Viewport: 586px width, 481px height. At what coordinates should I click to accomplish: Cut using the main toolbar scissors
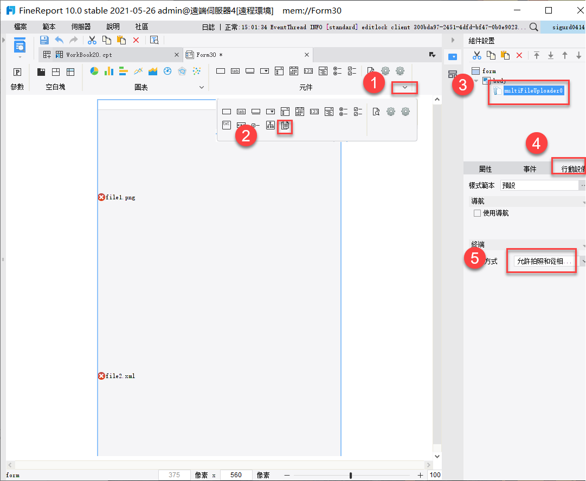(x=92, y=40)
